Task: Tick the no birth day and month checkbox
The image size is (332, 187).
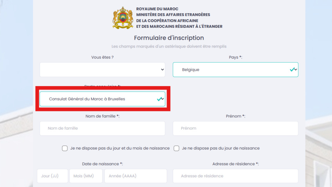Action: coord(65,148)
